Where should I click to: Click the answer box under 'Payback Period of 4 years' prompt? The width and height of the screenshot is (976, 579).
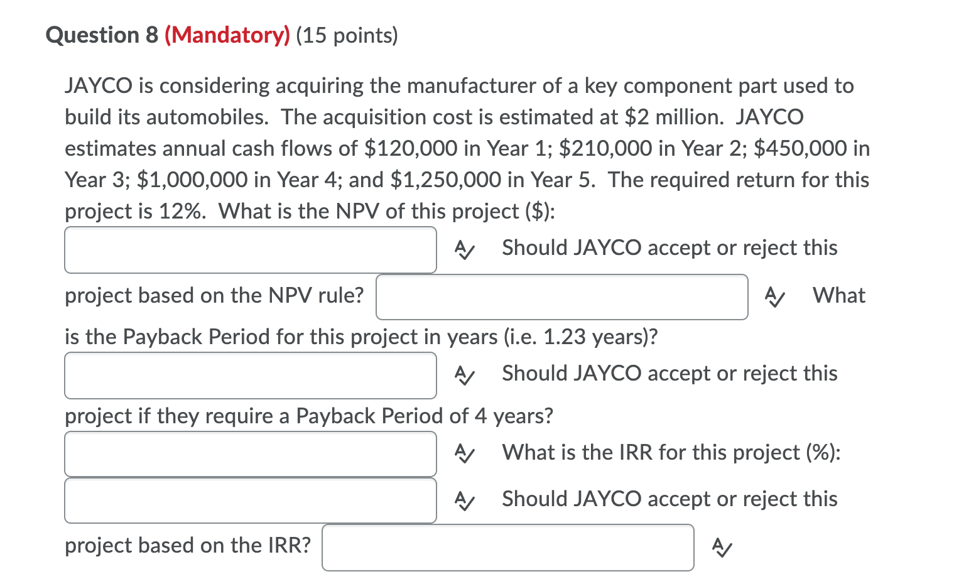coord(251,454)
